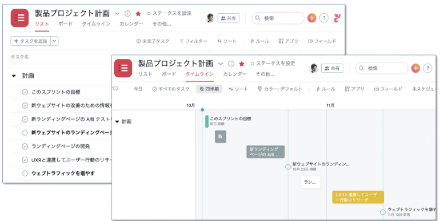Click the blue today marker dot

pos(202,110)
